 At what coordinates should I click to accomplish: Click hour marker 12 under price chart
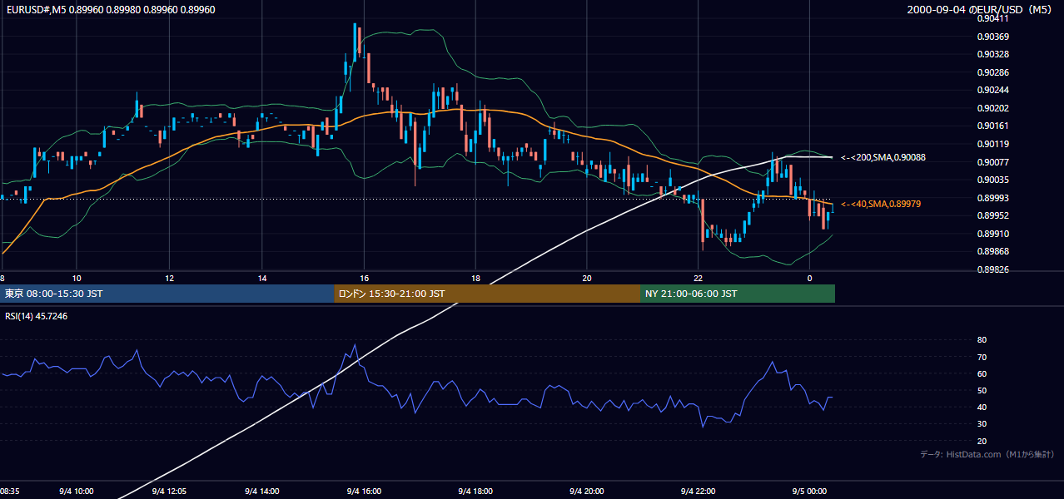tap(170, 278)
